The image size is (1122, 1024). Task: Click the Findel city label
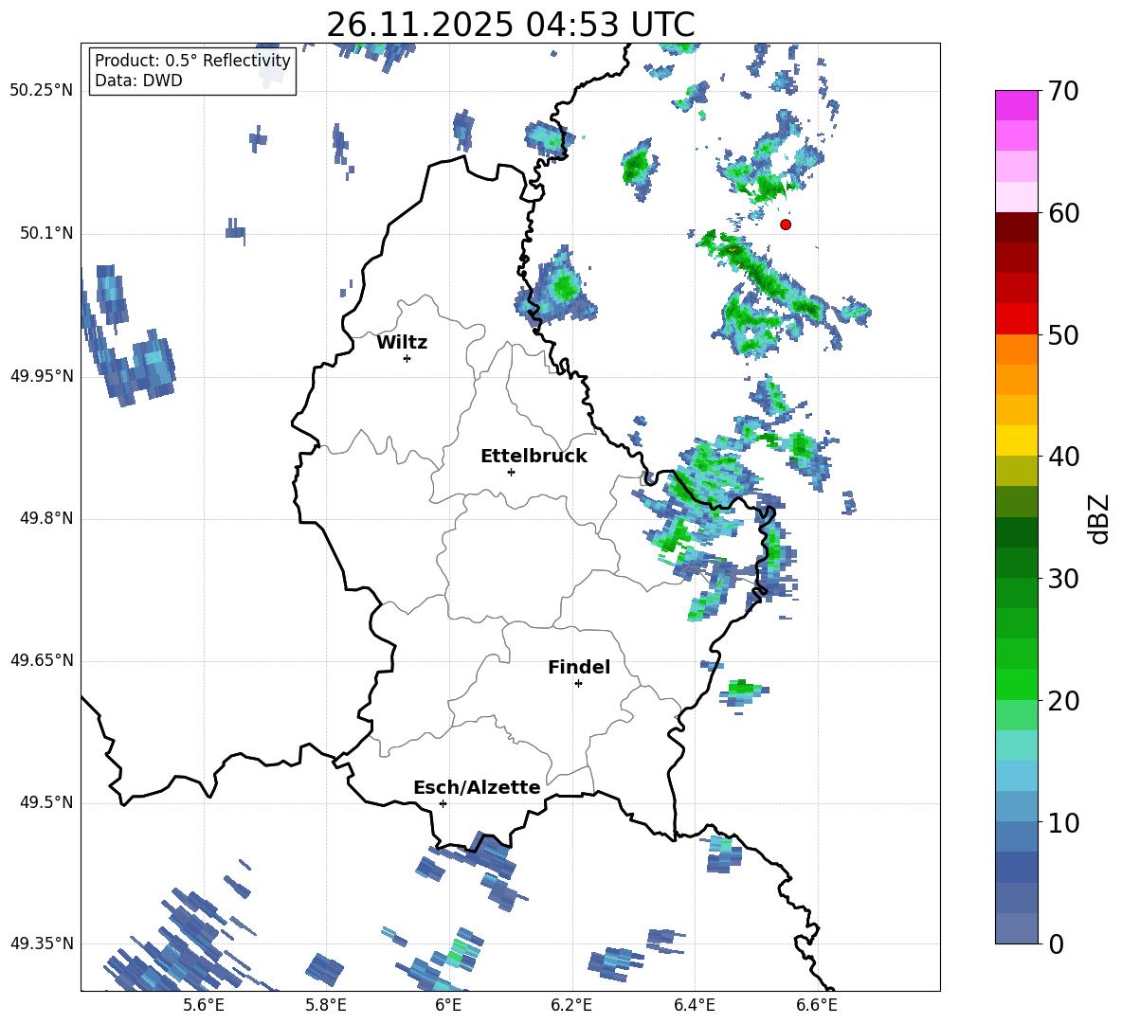pyautogui.click(x=579, y=667)
